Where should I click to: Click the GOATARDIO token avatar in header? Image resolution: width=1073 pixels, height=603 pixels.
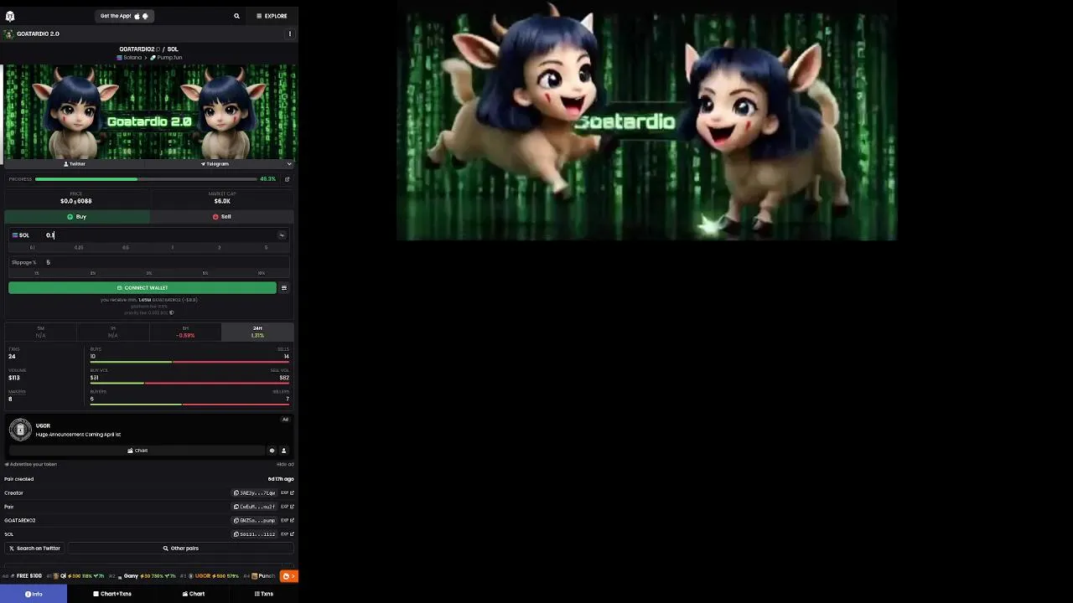tap(9, 34)
